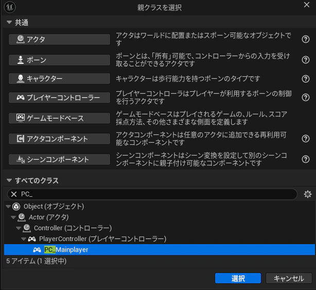Viewport: 316px width, 290px height.
Task: Open help for シーンコンポーネント class
Action: pyautogui.click(x=306, y=159)
